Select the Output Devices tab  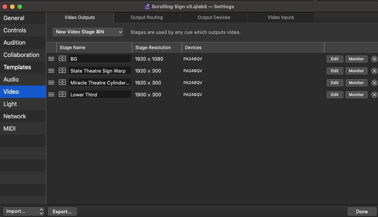tap(214, 17)
